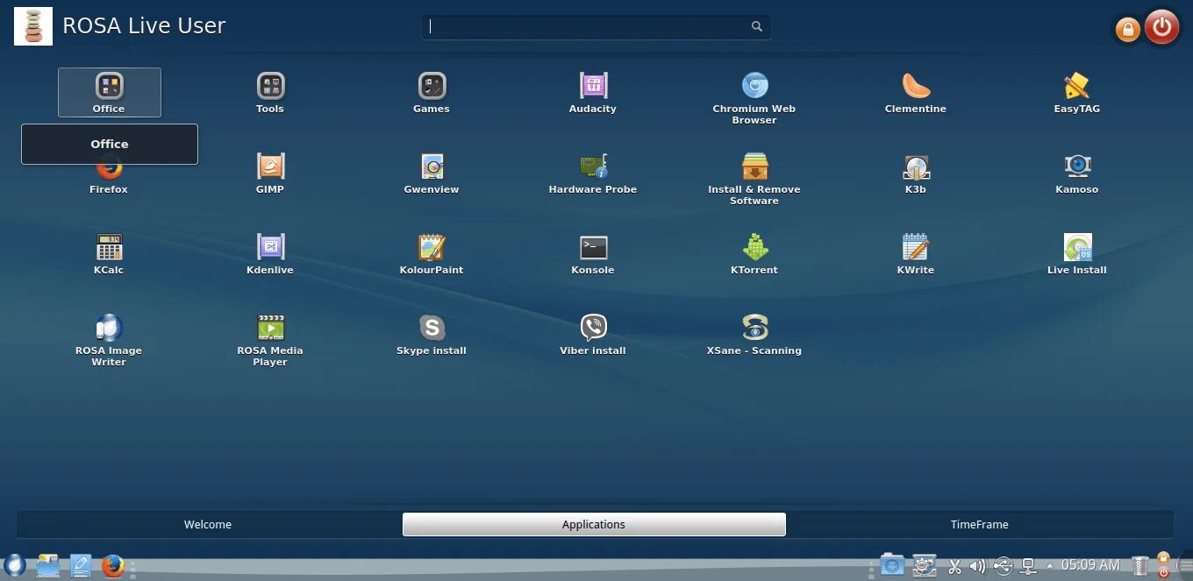Select the Applications tab
The width and height of the screenshot is (1193, 581).
point(594,524)
